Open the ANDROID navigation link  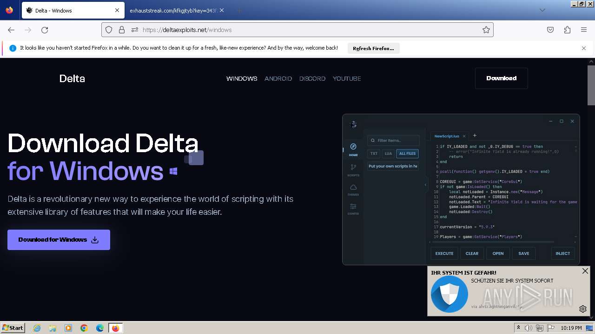278,78
